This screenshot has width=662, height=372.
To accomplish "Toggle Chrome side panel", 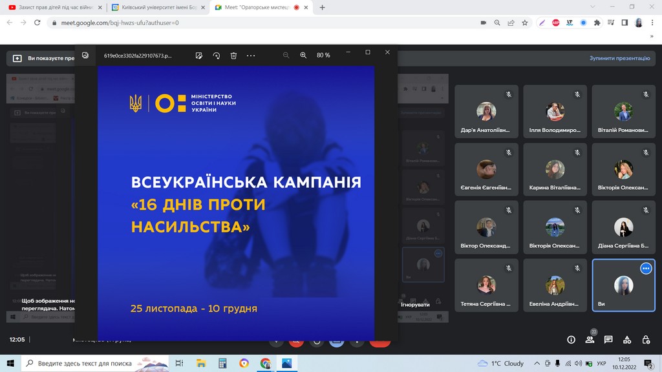I will click(x=625, y=23).
